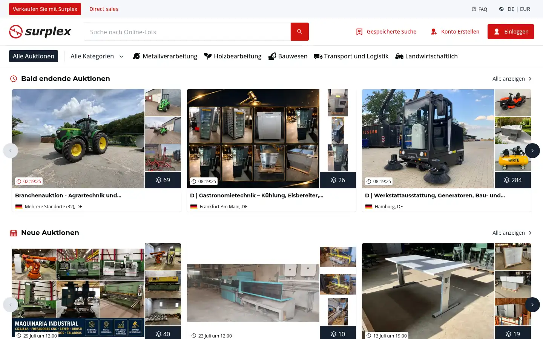
Task: Open Branchenauktion - Agrartechnik auction title
Action: pyautogui.click(x=68, y=195)
